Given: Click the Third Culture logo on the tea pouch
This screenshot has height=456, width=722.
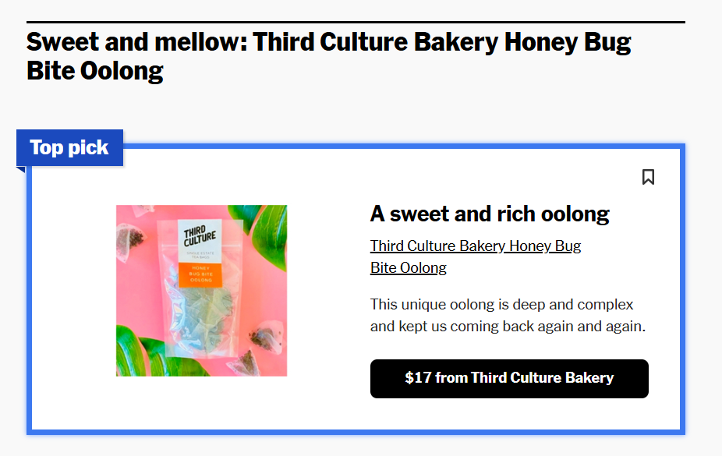Looking at the screenshot, I should click(x=200, y=236).
